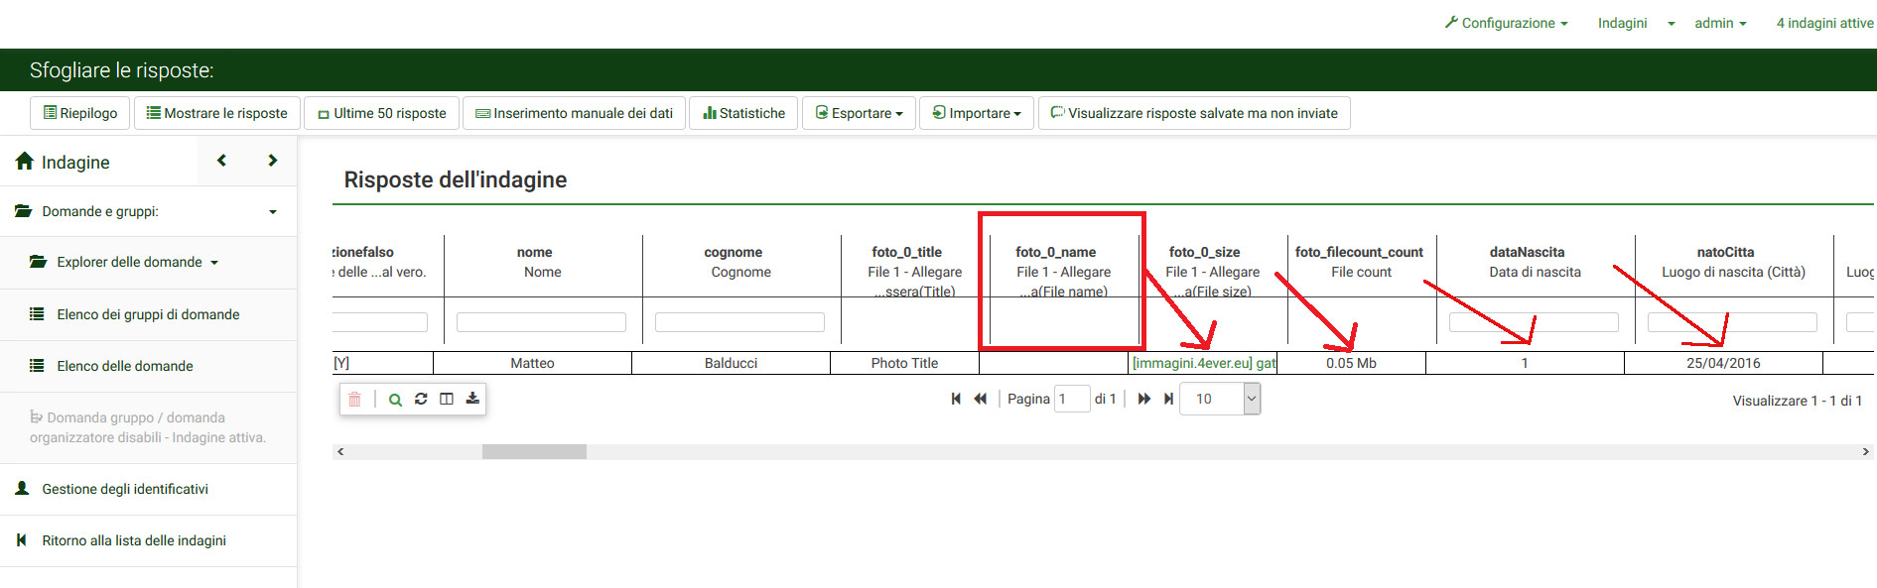This screenshot has height=588, width=1877.
Task: Open the Configurazione menu
Action: [1507, 23]
